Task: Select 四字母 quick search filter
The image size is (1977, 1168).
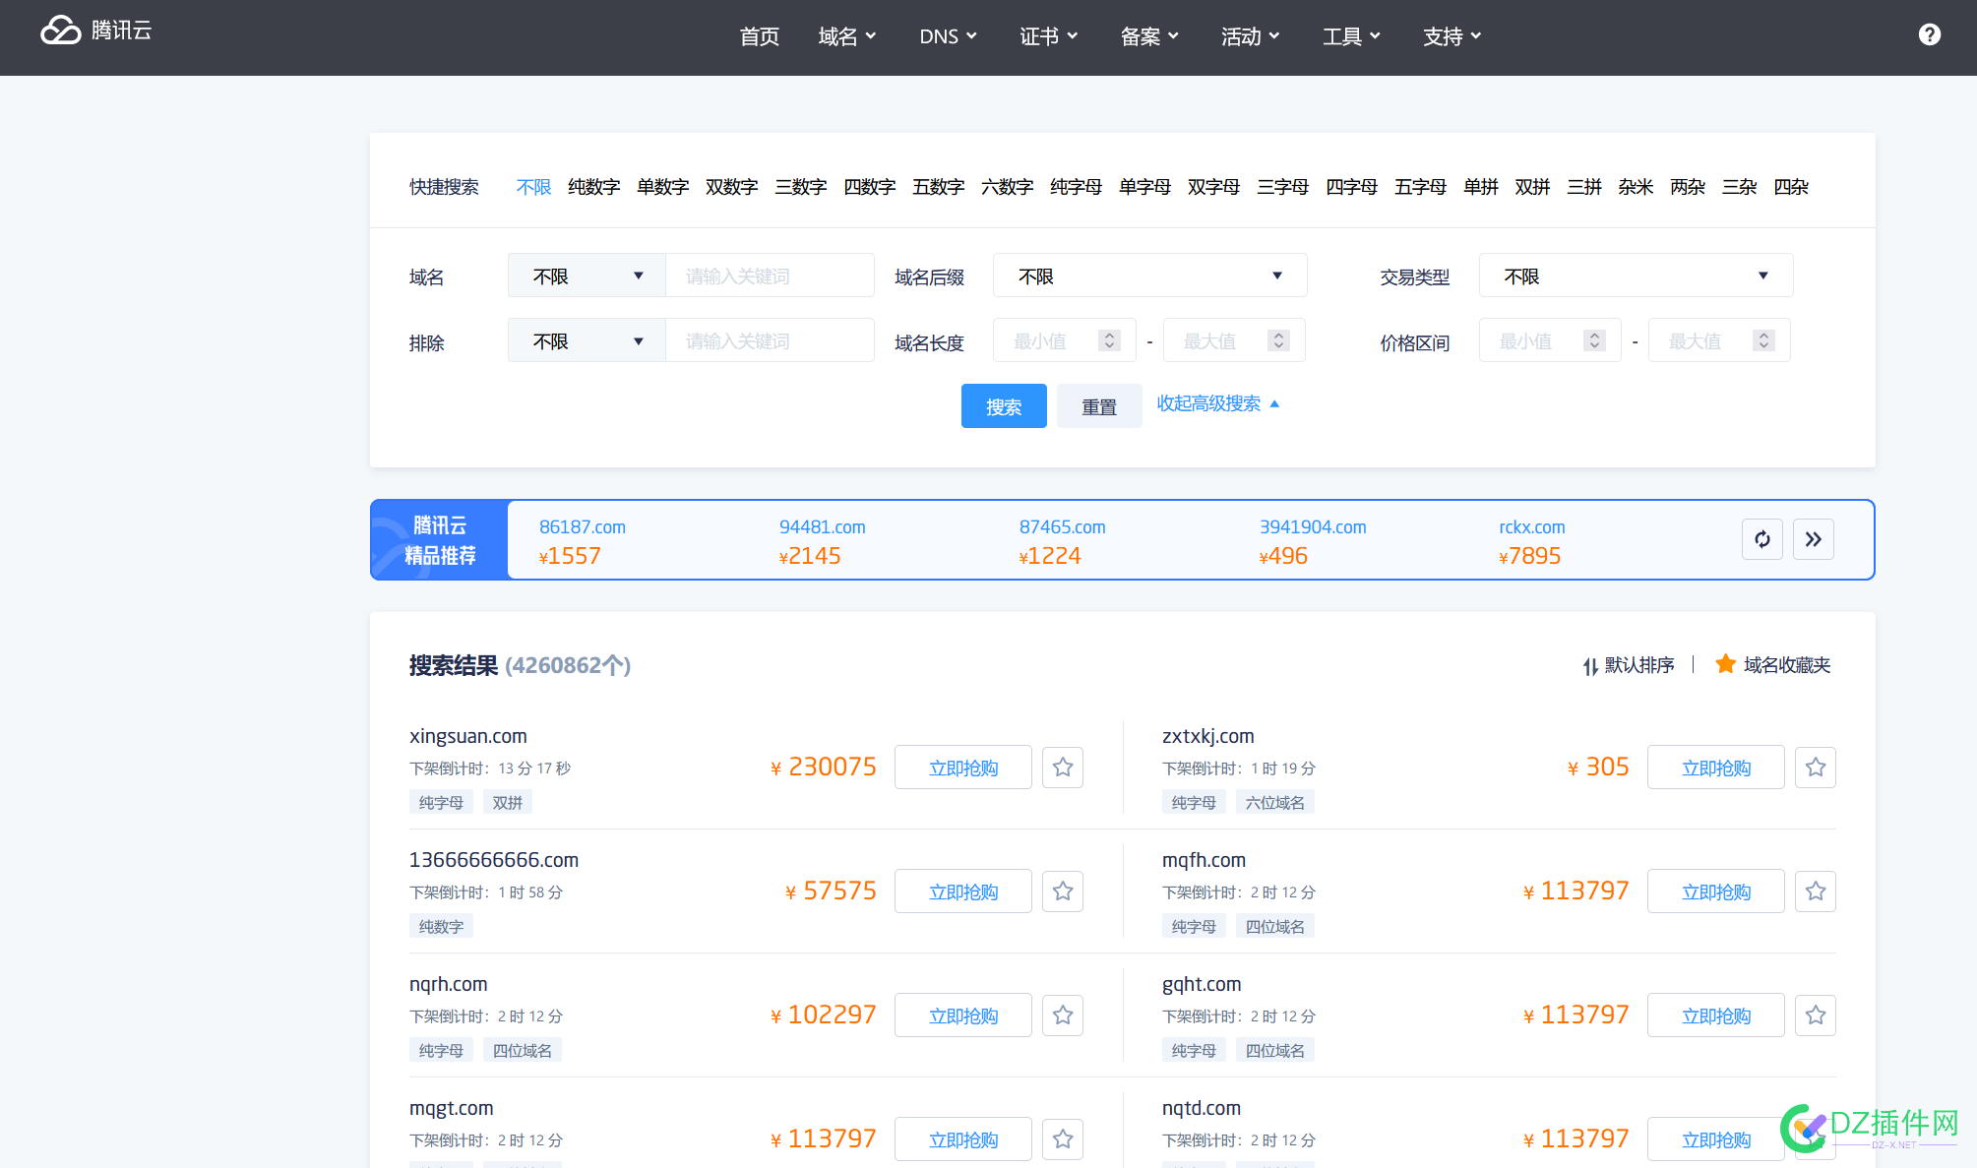Action: coord(1351,187)
